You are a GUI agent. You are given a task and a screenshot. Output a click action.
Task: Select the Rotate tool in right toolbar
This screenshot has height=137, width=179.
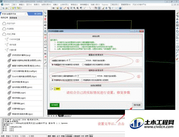(177, 31)
